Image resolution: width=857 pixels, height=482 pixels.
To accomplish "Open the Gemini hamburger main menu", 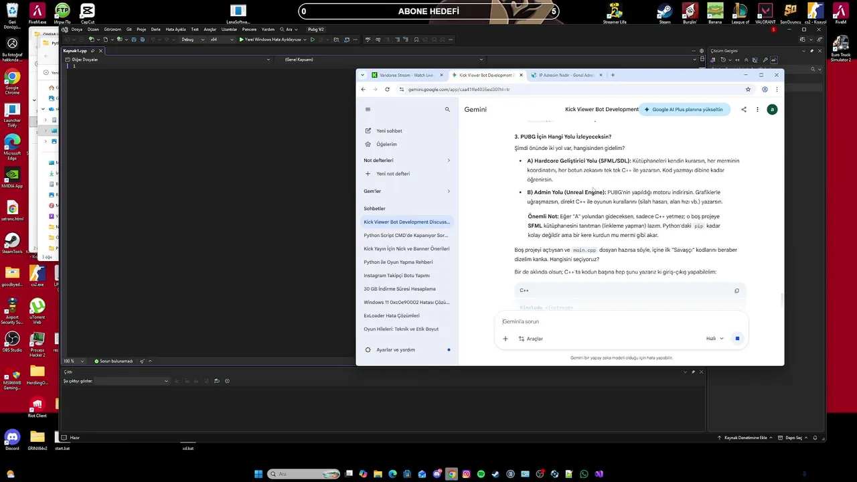I will (368, 109).
